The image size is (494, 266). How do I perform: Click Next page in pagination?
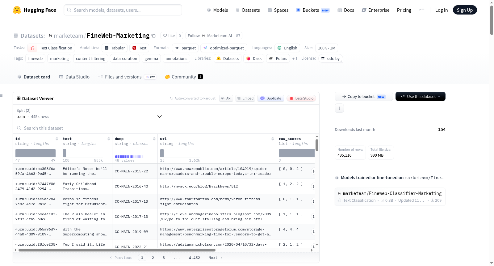(216, 258)
